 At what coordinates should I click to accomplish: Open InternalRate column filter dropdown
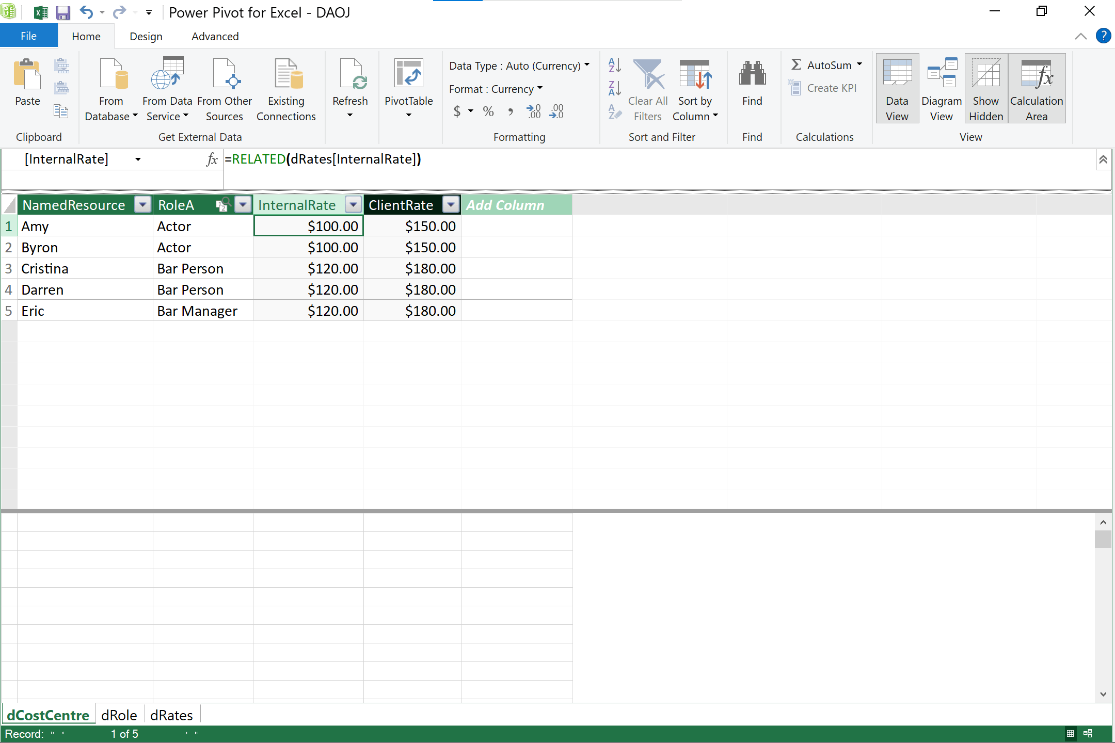point(353,205)
